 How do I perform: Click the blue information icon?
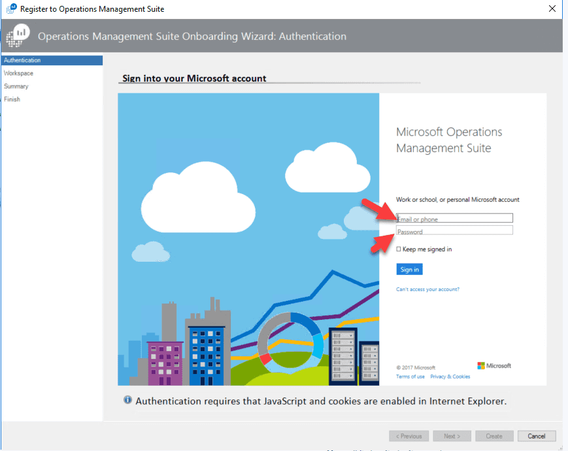click(x=127, y=399)
